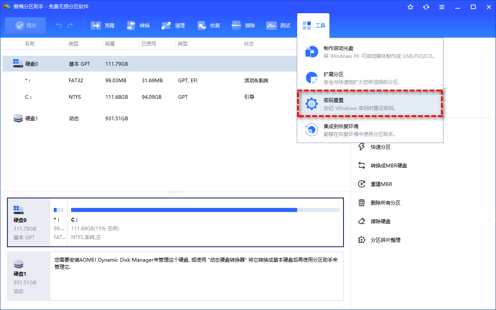496x310 pixels.
Task: Select the 擦除 (Erase) toolbar tool
Action: (x=244, y=25)
